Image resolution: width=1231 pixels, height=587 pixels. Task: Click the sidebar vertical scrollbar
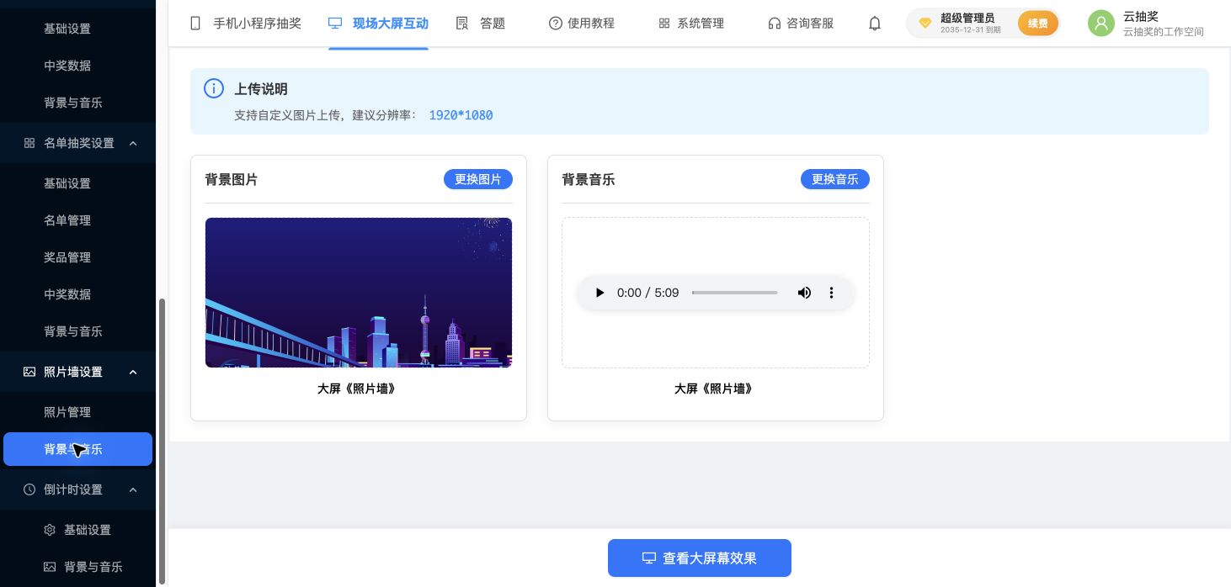163,441
